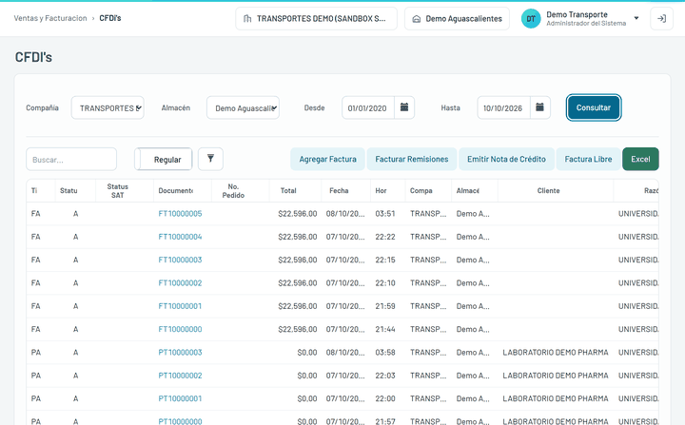Click the warehouse icon beside Demo Aguascalientes
The image size is (685, 425).
click(417, 19)
